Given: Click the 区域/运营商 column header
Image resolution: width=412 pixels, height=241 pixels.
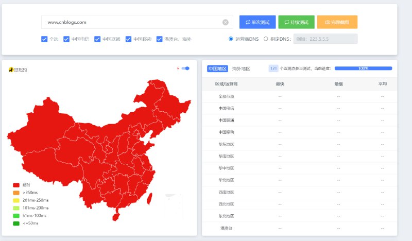Looking at the screenshot, I should 226,84.
